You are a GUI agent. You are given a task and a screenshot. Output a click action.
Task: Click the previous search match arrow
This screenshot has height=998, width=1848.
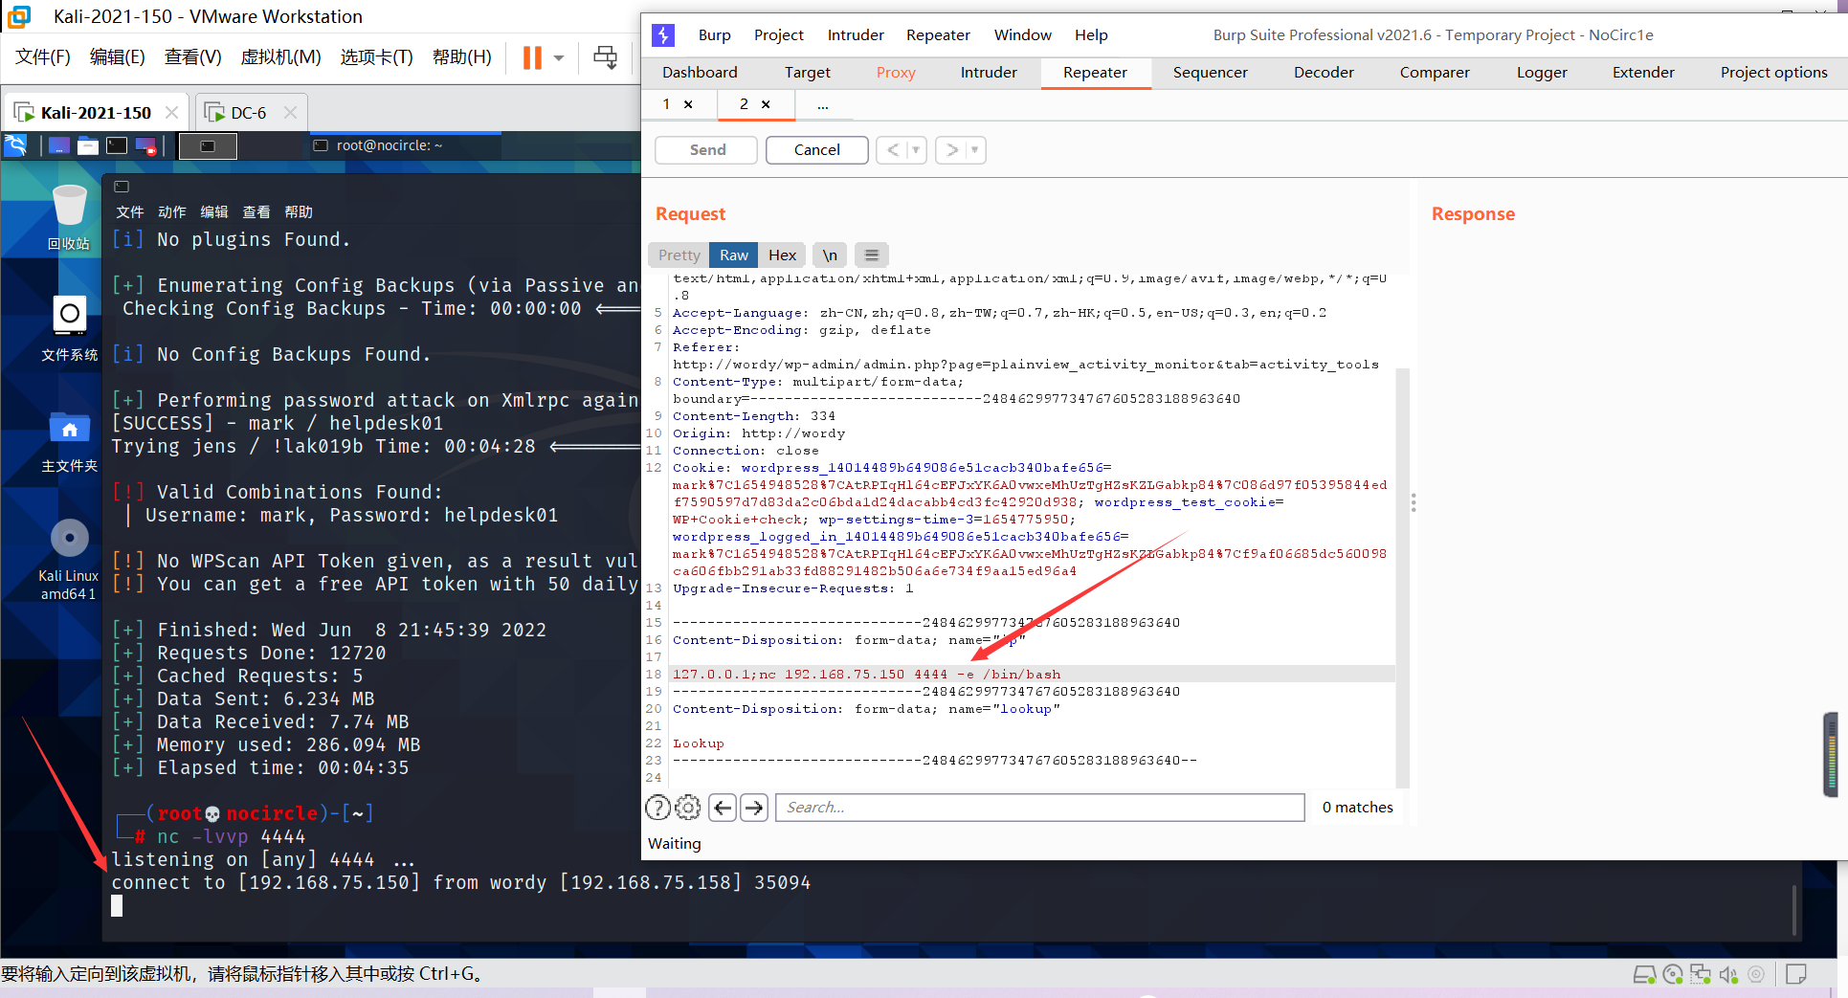pos(724,809)
